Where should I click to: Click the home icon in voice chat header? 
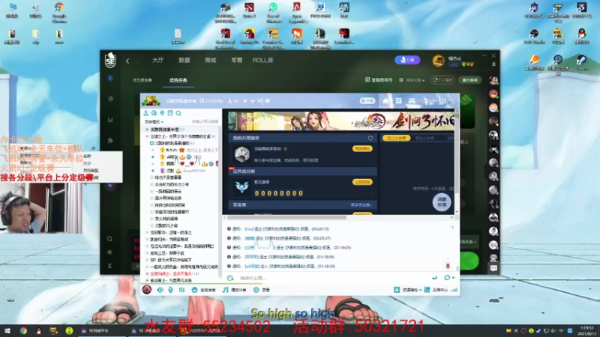point(385,101)
